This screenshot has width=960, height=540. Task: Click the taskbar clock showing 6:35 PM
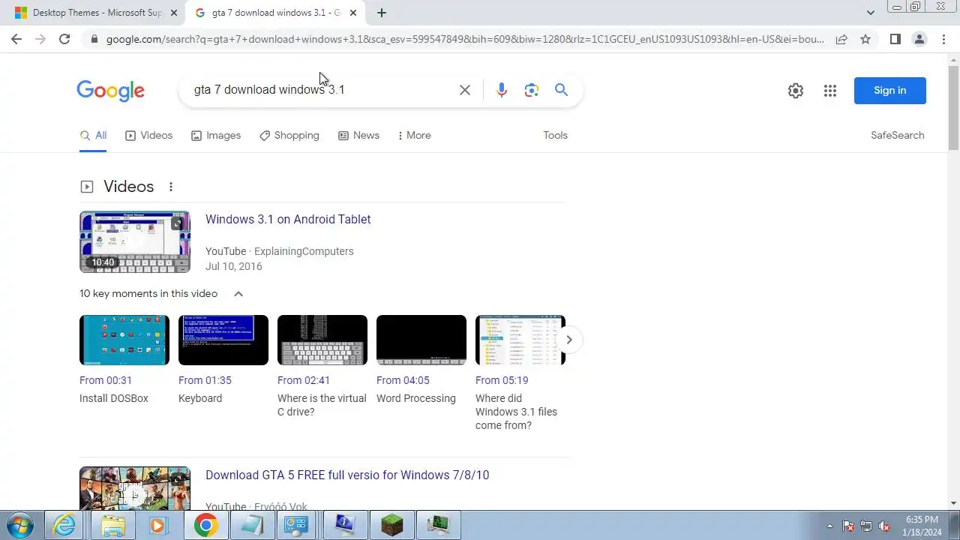(922, 526)
